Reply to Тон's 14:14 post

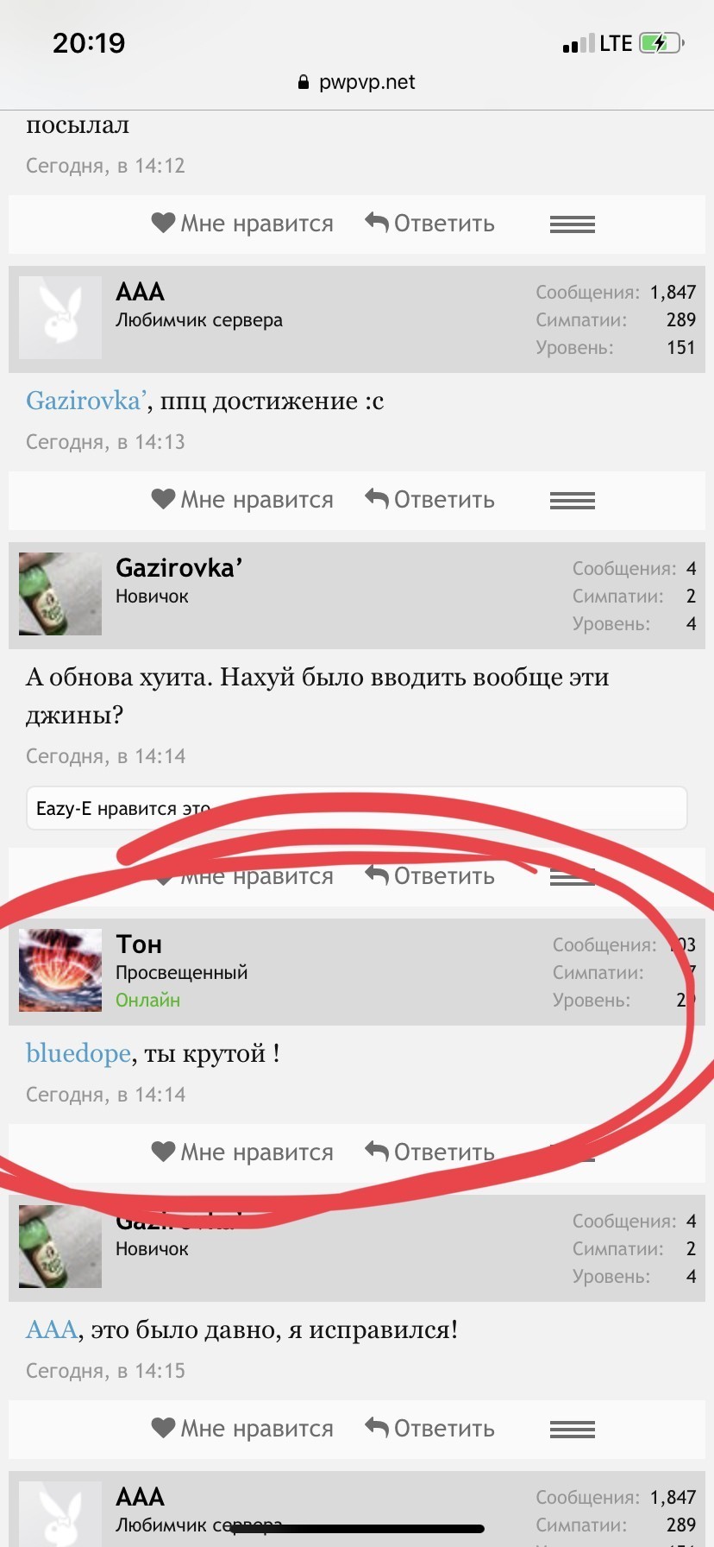429,1152
